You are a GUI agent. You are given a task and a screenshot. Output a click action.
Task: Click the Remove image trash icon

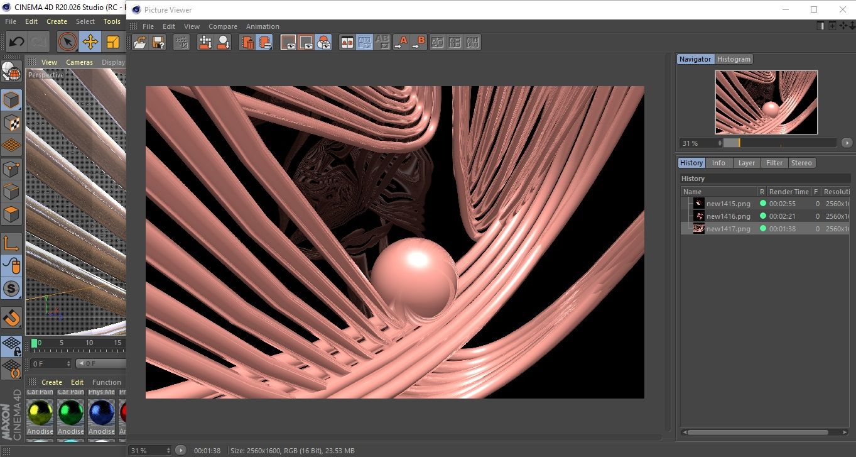pos(247,42)
